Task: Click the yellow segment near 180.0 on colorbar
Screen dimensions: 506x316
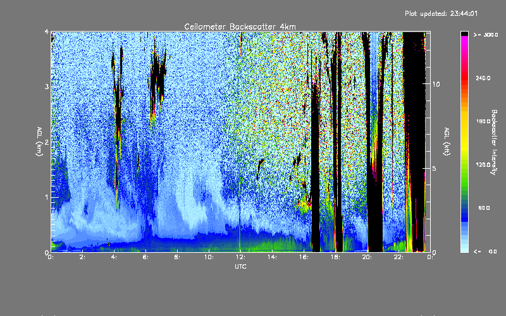Action: pos(464,121)
